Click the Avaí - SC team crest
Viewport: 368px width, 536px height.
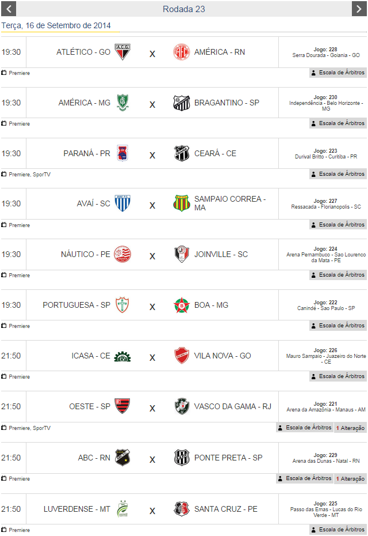(x=122, y=203)
